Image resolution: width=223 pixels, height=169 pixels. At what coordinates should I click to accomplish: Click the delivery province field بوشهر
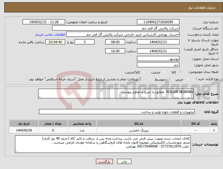158,59
